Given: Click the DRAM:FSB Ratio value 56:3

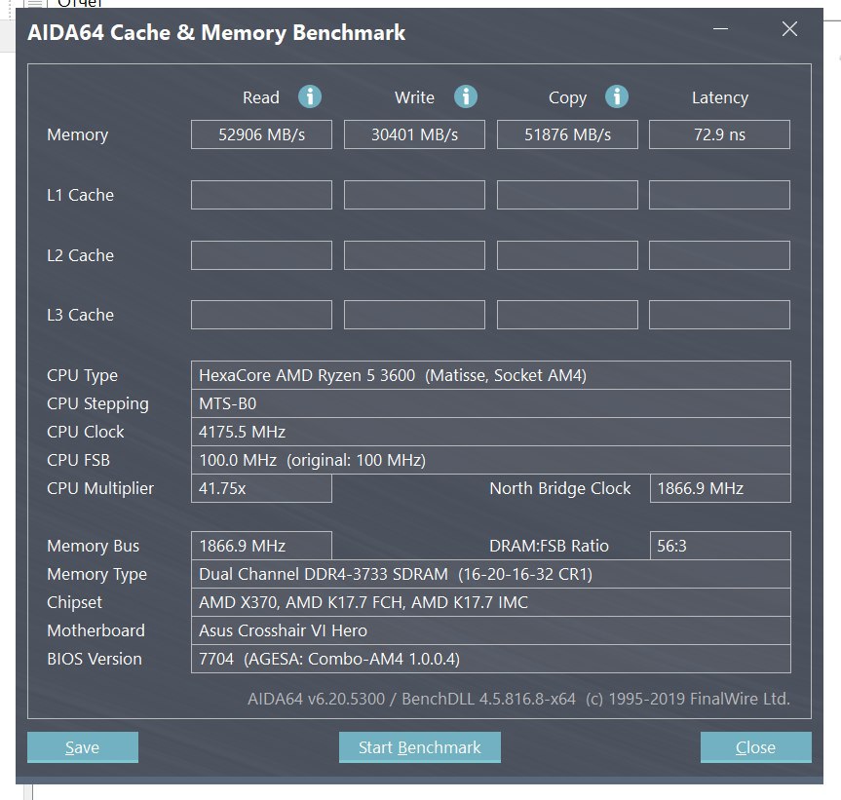Looking at the screenshot, I should pyautogui.click(x=720, y=546).
